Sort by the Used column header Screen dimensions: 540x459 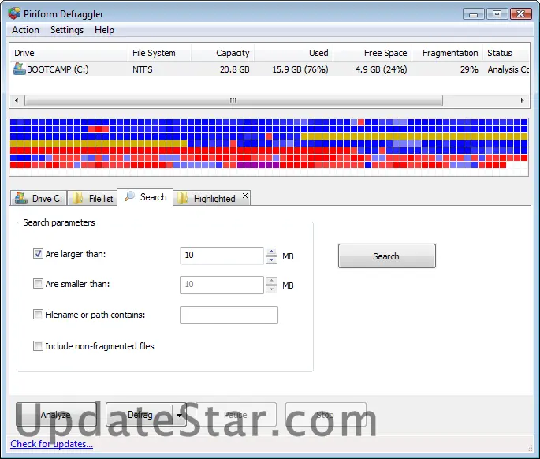pos(294,53)
